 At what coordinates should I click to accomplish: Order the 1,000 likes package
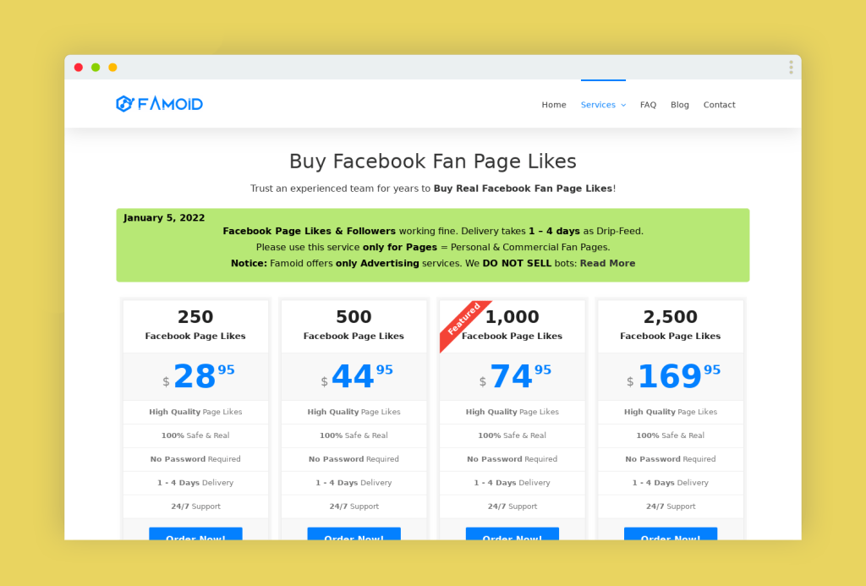click(512, 534)
